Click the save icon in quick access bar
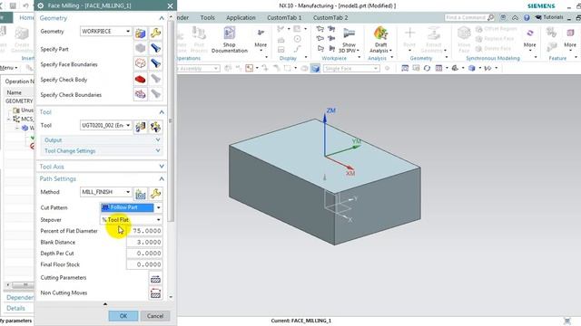Image resolution: width=581 pixels, height=326 pixels. coord(13,5)
